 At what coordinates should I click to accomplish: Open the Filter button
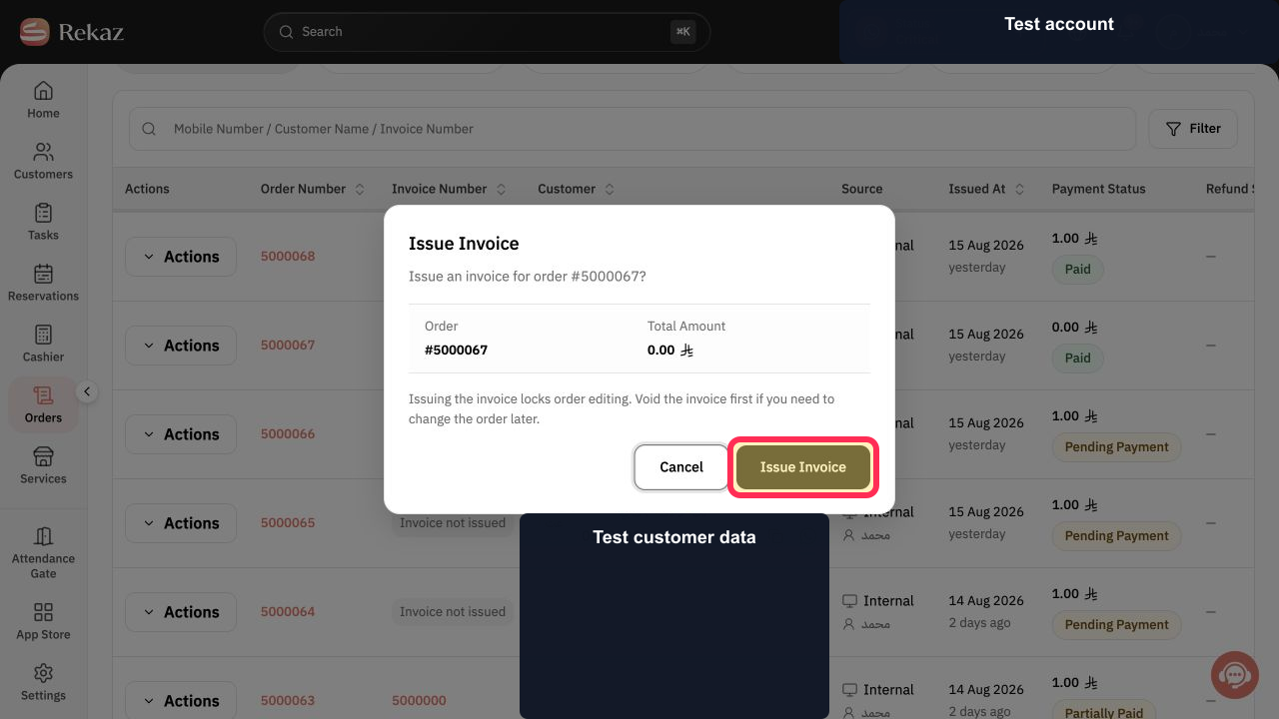(x=1193, y=129)
